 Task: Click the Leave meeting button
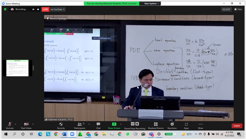click(x=237, y=126)
